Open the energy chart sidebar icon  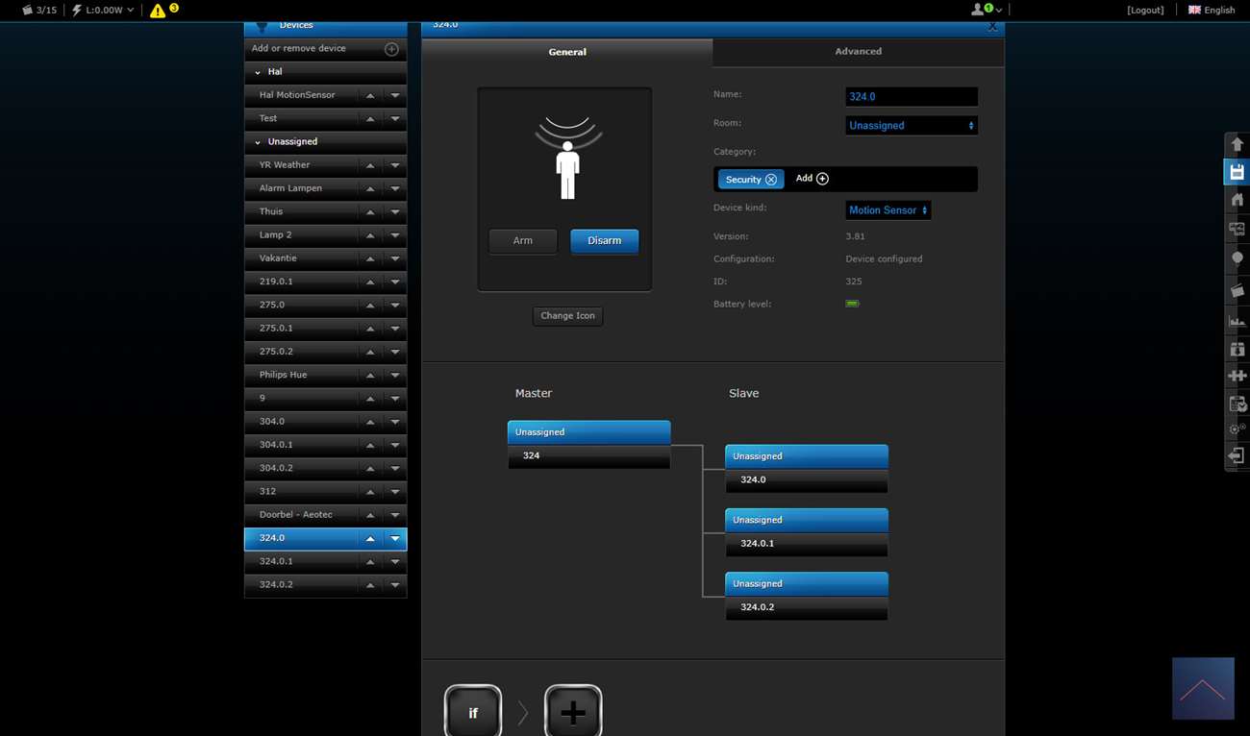click(x=1237, y=320)
